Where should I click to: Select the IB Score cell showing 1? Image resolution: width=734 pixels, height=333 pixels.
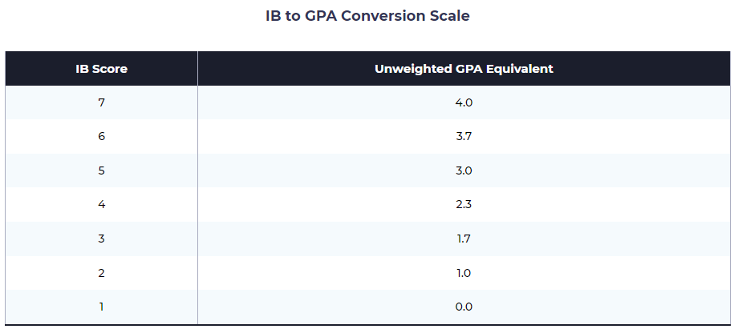point(102,307)
